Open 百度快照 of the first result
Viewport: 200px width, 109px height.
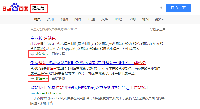pyautogui.click(x=58, y=54)
